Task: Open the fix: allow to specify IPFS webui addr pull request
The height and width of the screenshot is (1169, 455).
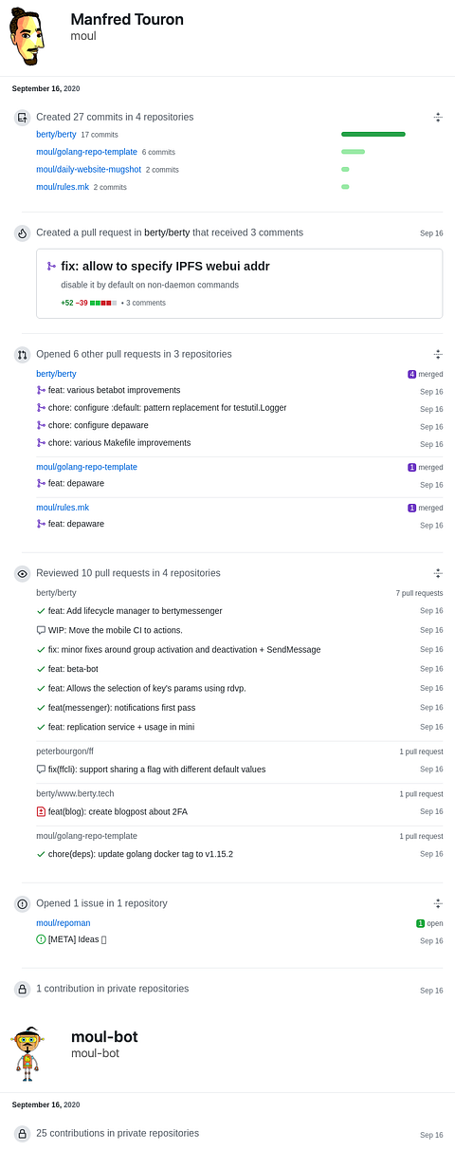Action: pyautogui.click(x=165, y=266)
